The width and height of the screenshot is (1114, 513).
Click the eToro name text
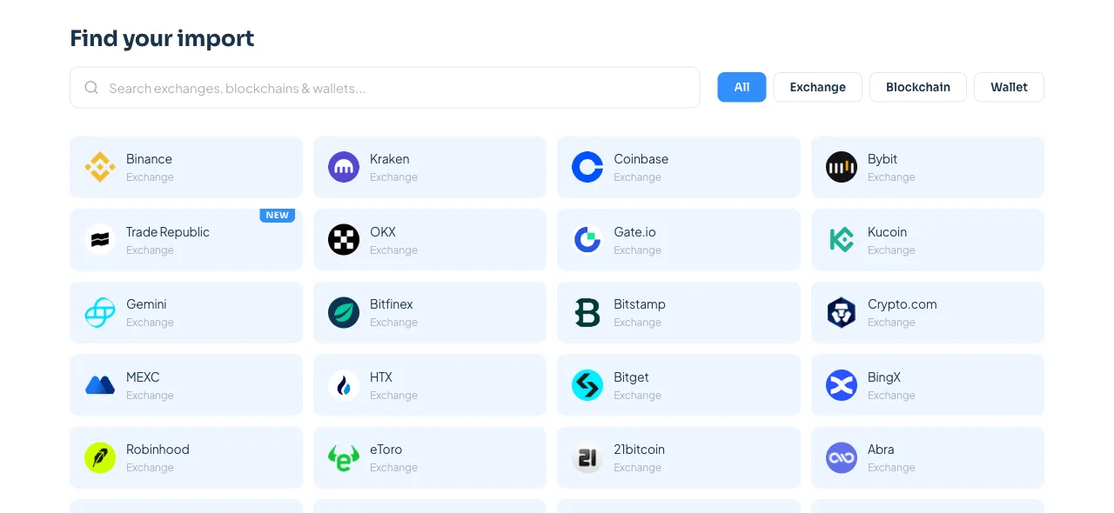click(x=386, y=450)
